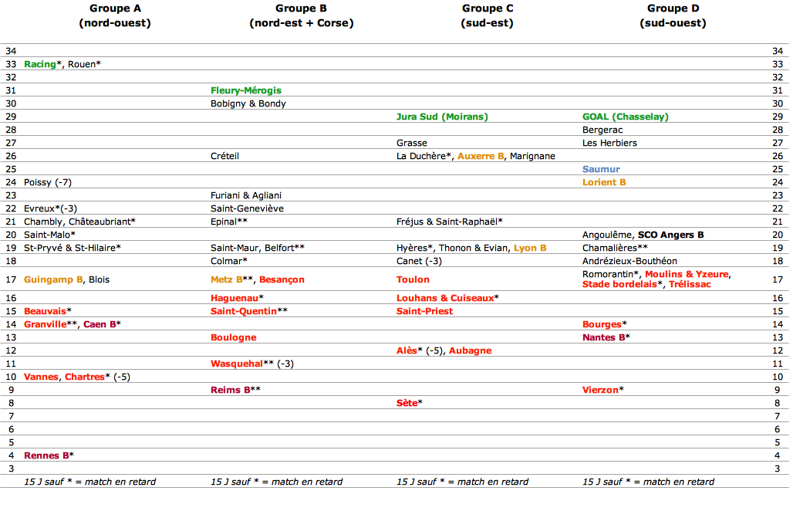Click Nantes B* entry

(x=606, y=337)
